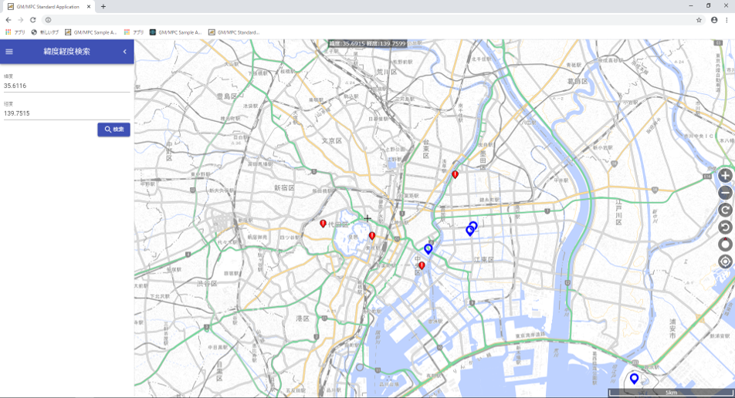Screen dimensions: 735x398
Task: Rotate map clockwise using right-side control
Action: (x=725, y=210)
